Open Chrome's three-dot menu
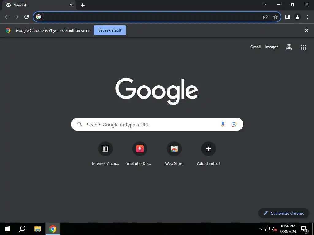This screenshot has width=314, height=235. click(x=307, y=17)
